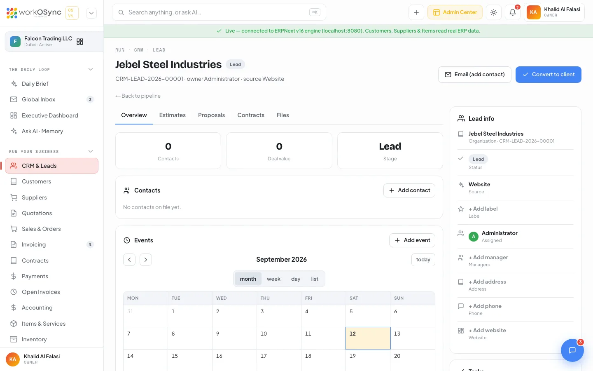Go back to pipeline

tap(138, 96)
